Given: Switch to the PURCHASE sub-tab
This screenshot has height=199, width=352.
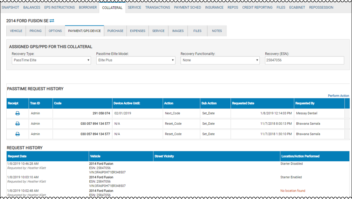Looking at the screenshot, I should pyautogui.click(x=115, y=31).
